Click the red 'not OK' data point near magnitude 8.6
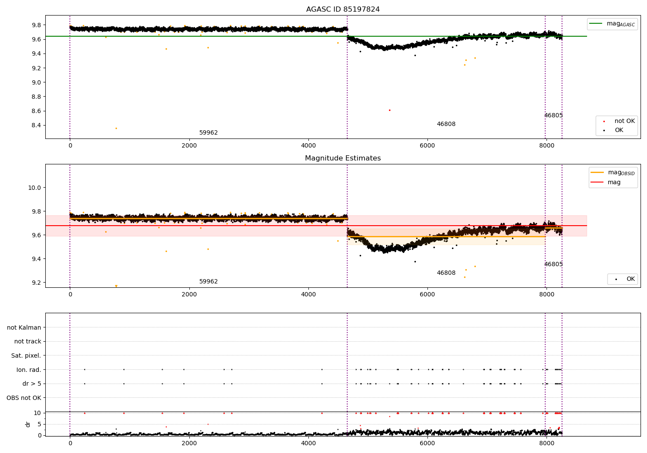The image size is (647, 453). coord(389,110)
